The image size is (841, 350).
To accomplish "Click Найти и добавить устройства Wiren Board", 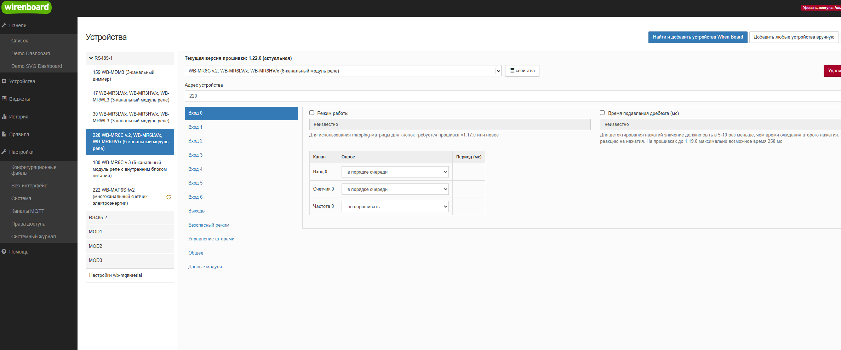I will pos(698,37).
